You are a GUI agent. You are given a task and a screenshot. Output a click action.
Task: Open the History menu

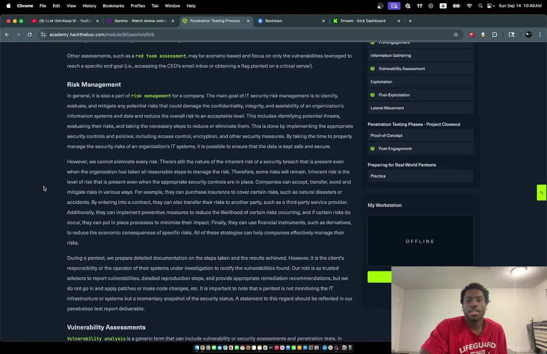click(89, 5)
